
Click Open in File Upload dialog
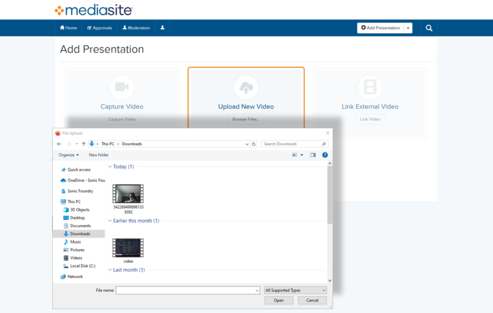click(x=279, y=300)
